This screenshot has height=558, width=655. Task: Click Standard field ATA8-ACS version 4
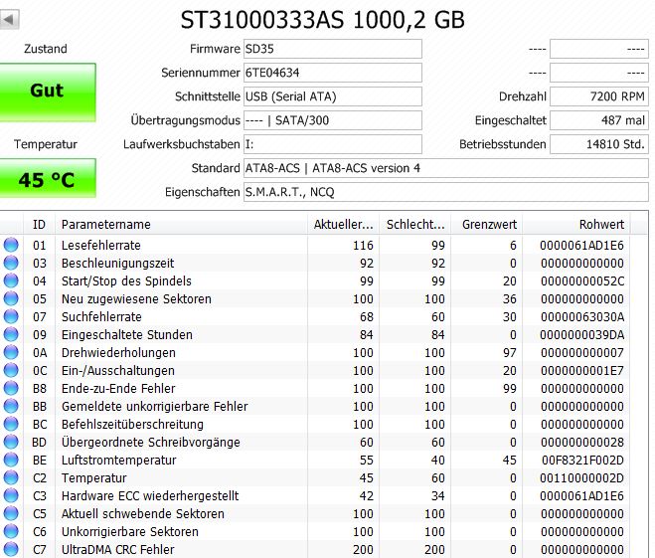(x=446, y=168)
